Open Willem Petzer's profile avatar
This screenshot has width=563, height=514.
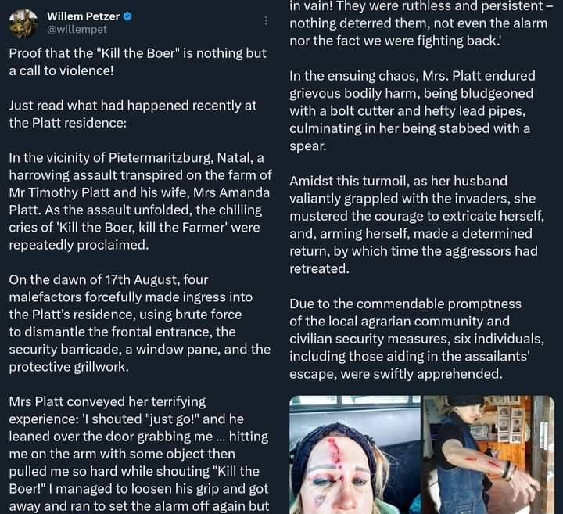point(23,23)
